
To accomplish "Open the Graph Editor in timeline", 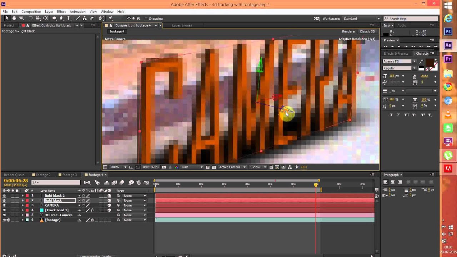I will point(146,182).
